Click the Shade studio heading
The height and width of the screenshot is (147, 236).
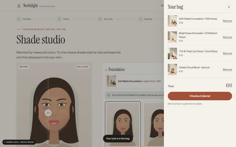coord(41,40)
